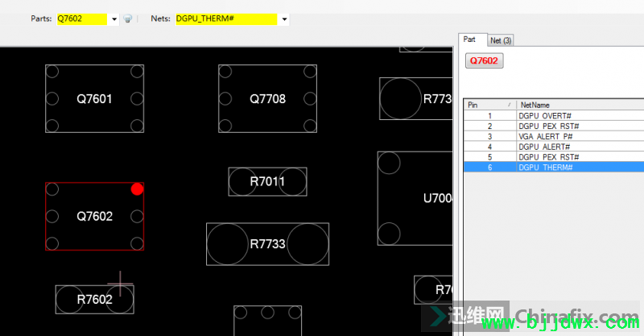Screen dimensions: 644x336
Task: Switch to the Net (3) tab
Action: 501,39
